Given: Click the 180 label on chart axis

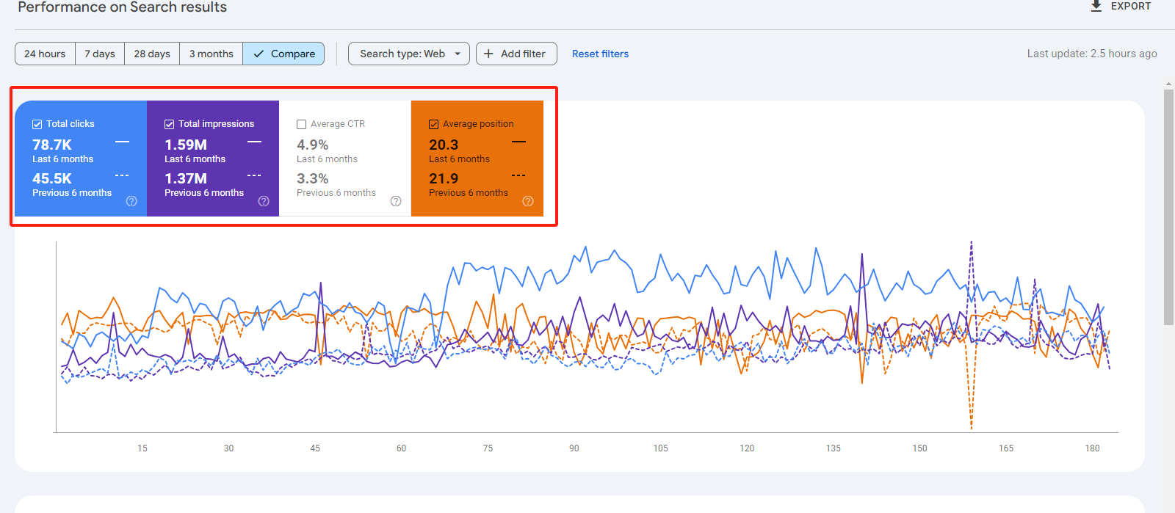Looking at the screenshot, I should pos(1093,448).
